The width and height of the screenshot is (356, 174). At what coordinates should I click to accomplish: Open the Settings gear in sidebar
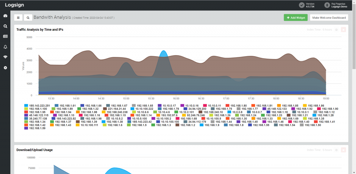tap(6, 68)
